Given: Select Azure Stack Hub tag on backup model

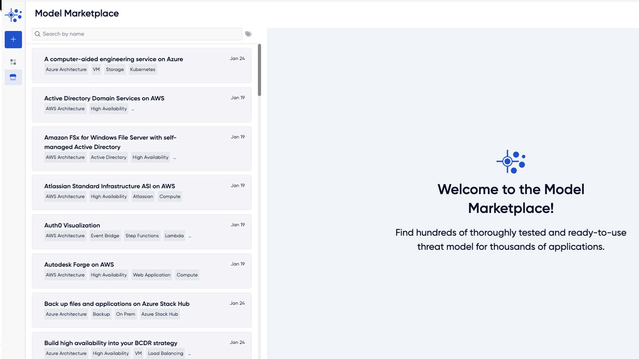Looking at the screenshot, I should tap(159, 314).
